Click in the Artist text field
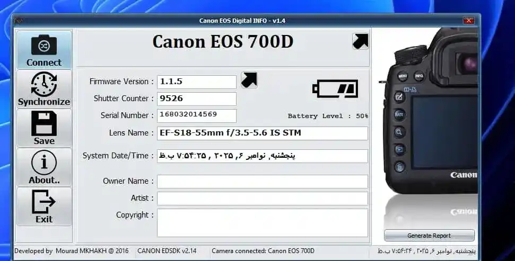 click(x=262, y=199)
